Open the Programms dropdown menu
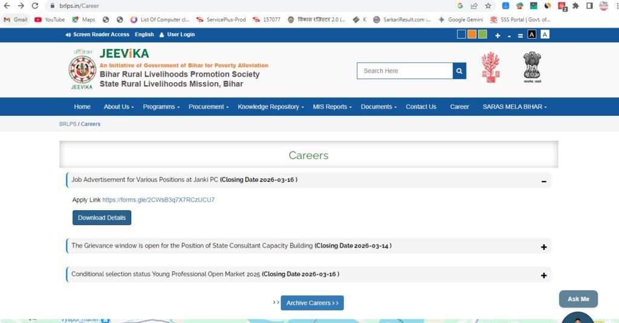Image resolution: width=619 pixels, height=323 pixels. [x=161, y=107]
